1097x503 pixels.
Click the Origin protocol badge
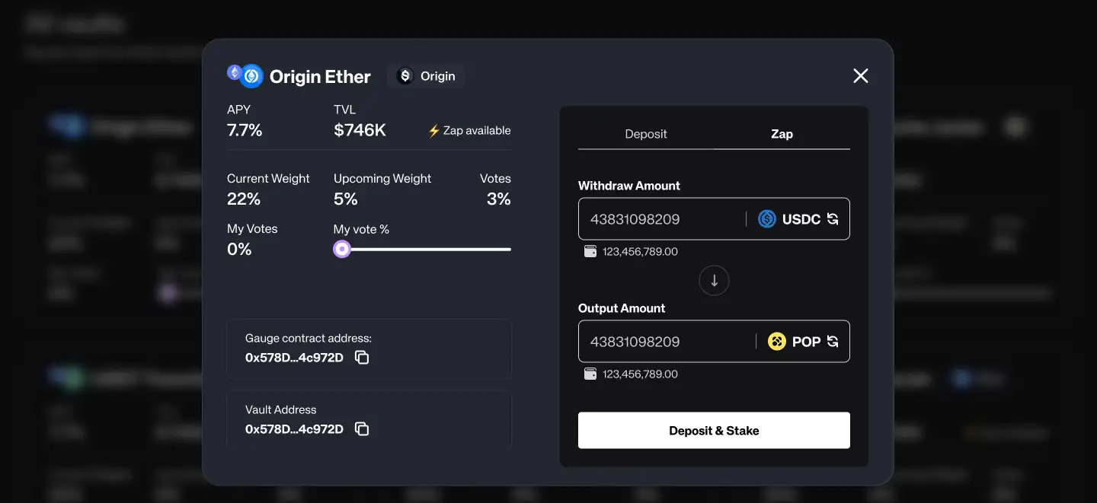tap(426, 76)
